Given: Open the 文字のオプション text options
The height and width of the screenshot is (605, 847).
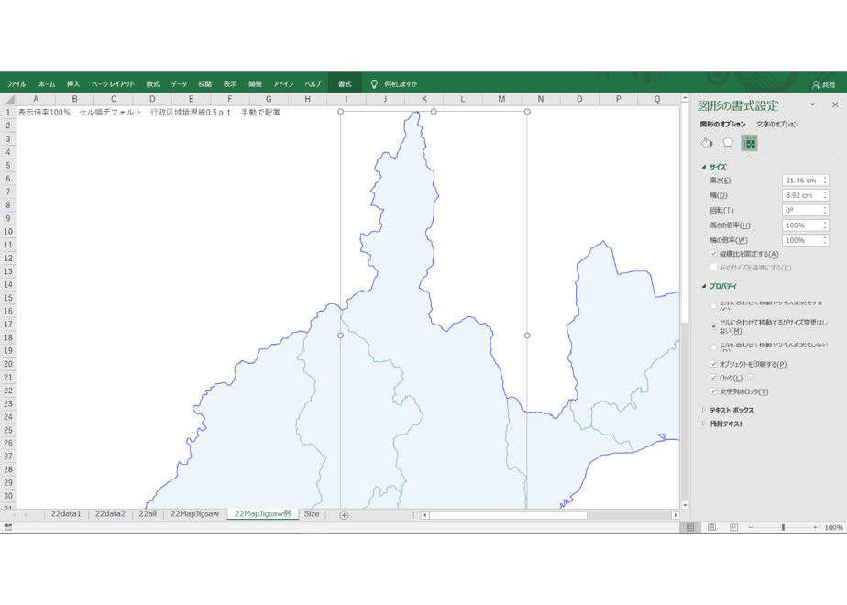Looking at the screenshot, I should (x=776, y=125).
